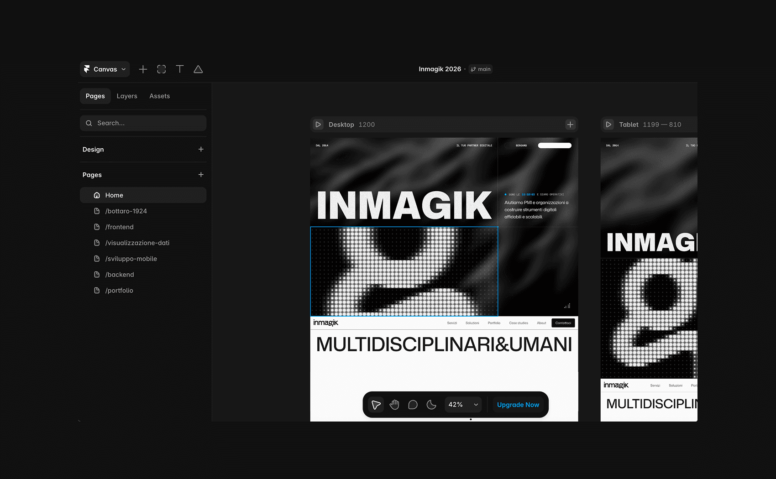Screen dimensions: 776x479
Task: Click the Home page house icon
Action: pos(97,195)
